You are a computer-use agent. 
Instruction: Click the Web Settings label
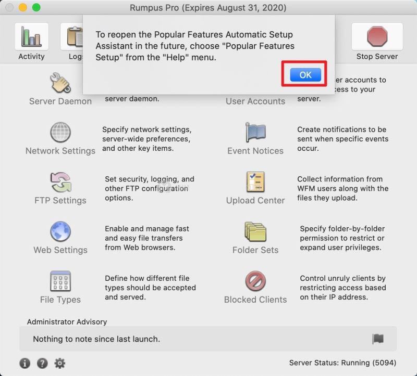(x=60, y=250)
